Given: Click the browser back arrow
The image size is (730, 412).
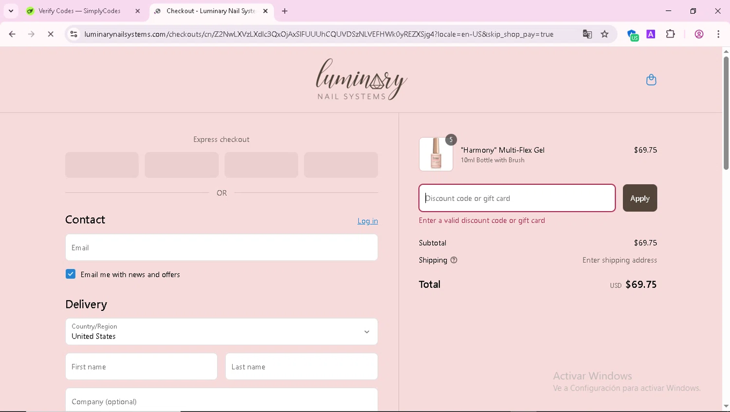Looking at the screenshot, I should point(12,34).
